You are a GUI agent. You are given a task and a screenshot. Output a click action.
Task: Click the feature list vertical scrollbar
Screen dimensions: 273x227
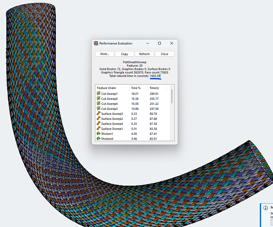click(x=172, y=98)
